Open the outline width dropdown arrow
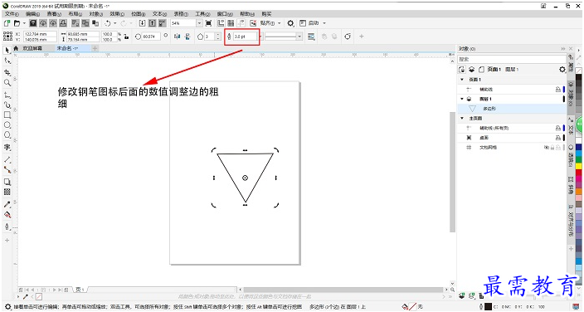 pos(260,37)
